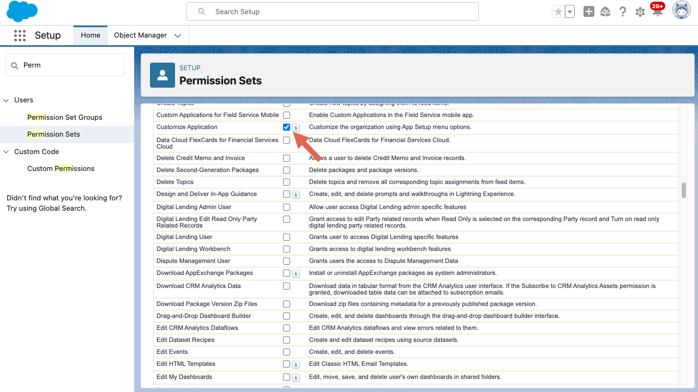This screenshot has height=392, width=698.
Task: Click the SETUP breadcrumb text
Action: (x=190, y=68)
